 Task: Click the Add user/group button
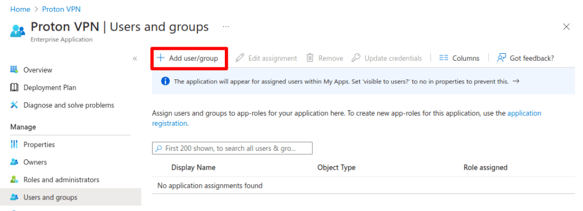[187, 58]
